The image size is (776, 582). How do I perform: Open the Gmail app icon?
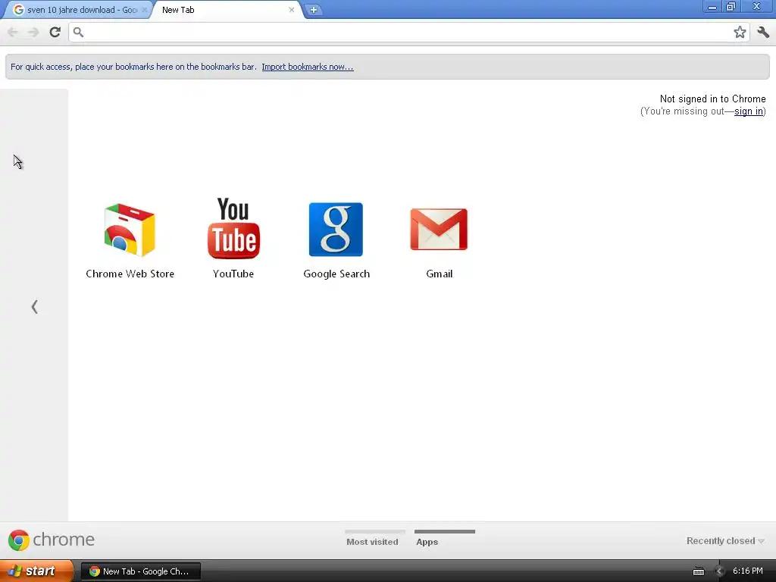point(439,230)
